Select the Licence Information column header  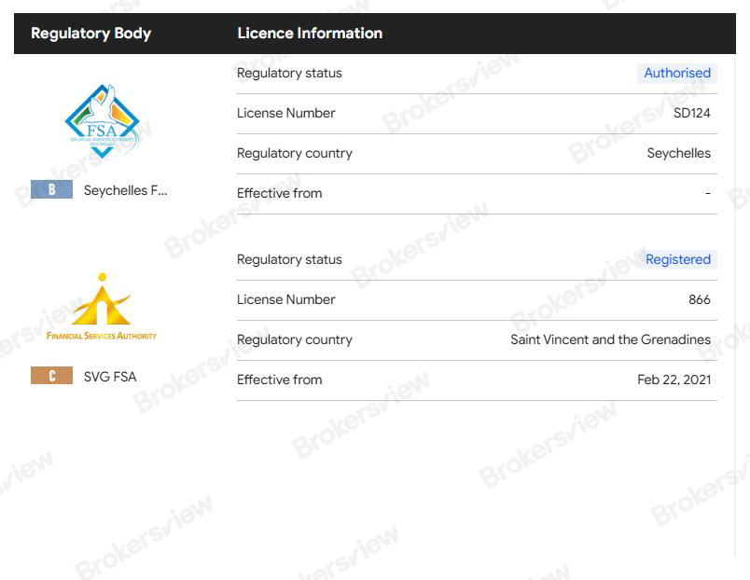point(310,34)
